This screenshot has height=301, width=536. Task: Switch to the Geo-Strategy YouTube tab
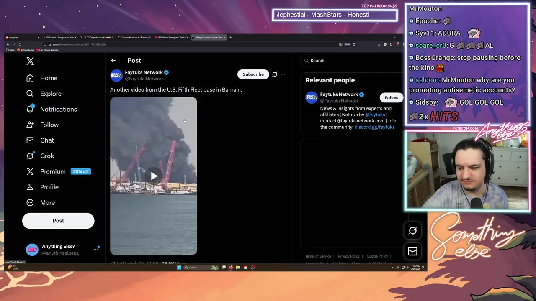coord(170,37)
